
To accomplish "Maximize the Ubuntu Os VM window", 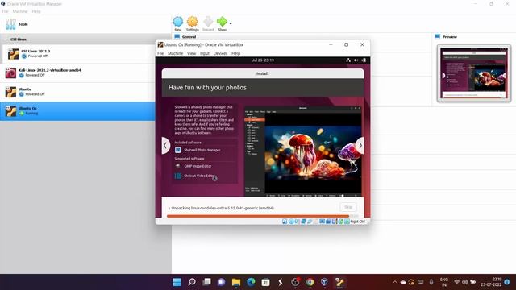I will coord(346,45).
